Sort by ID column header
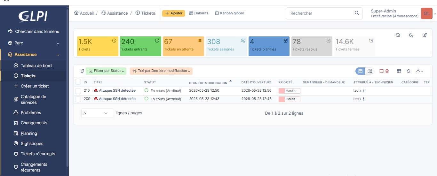437x176 pixels. point(85,82)
